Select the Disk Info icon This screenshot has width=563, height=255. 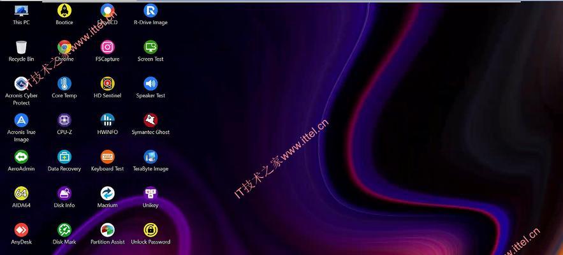64,194
